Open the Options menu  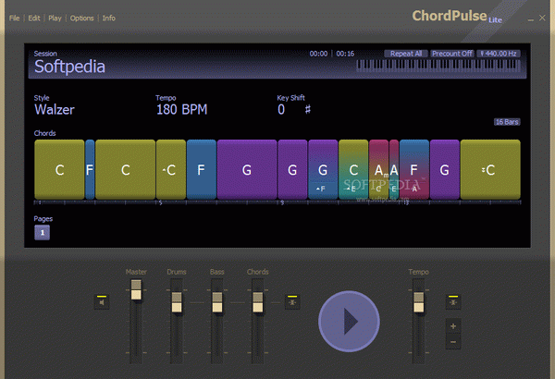tap(81, 18)
